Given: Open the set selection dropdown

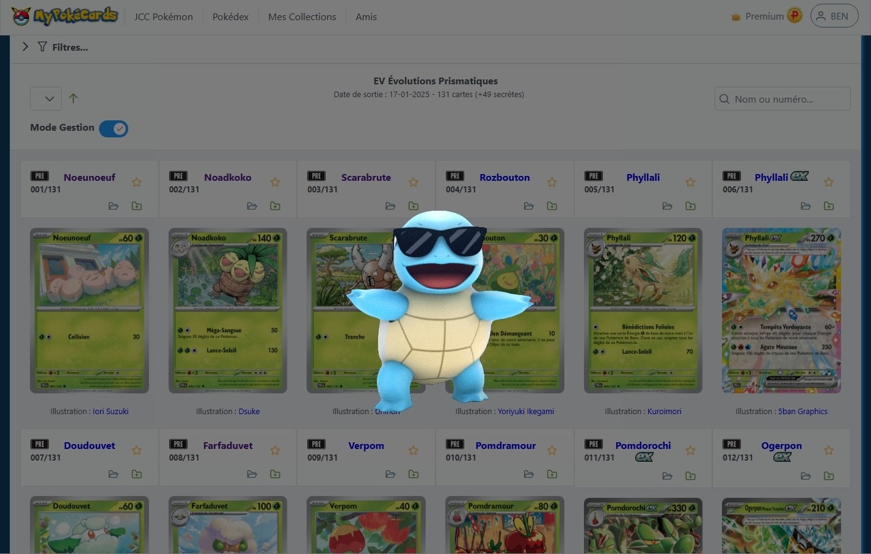Looking at the screenshot, I should (x=45, y=98).
